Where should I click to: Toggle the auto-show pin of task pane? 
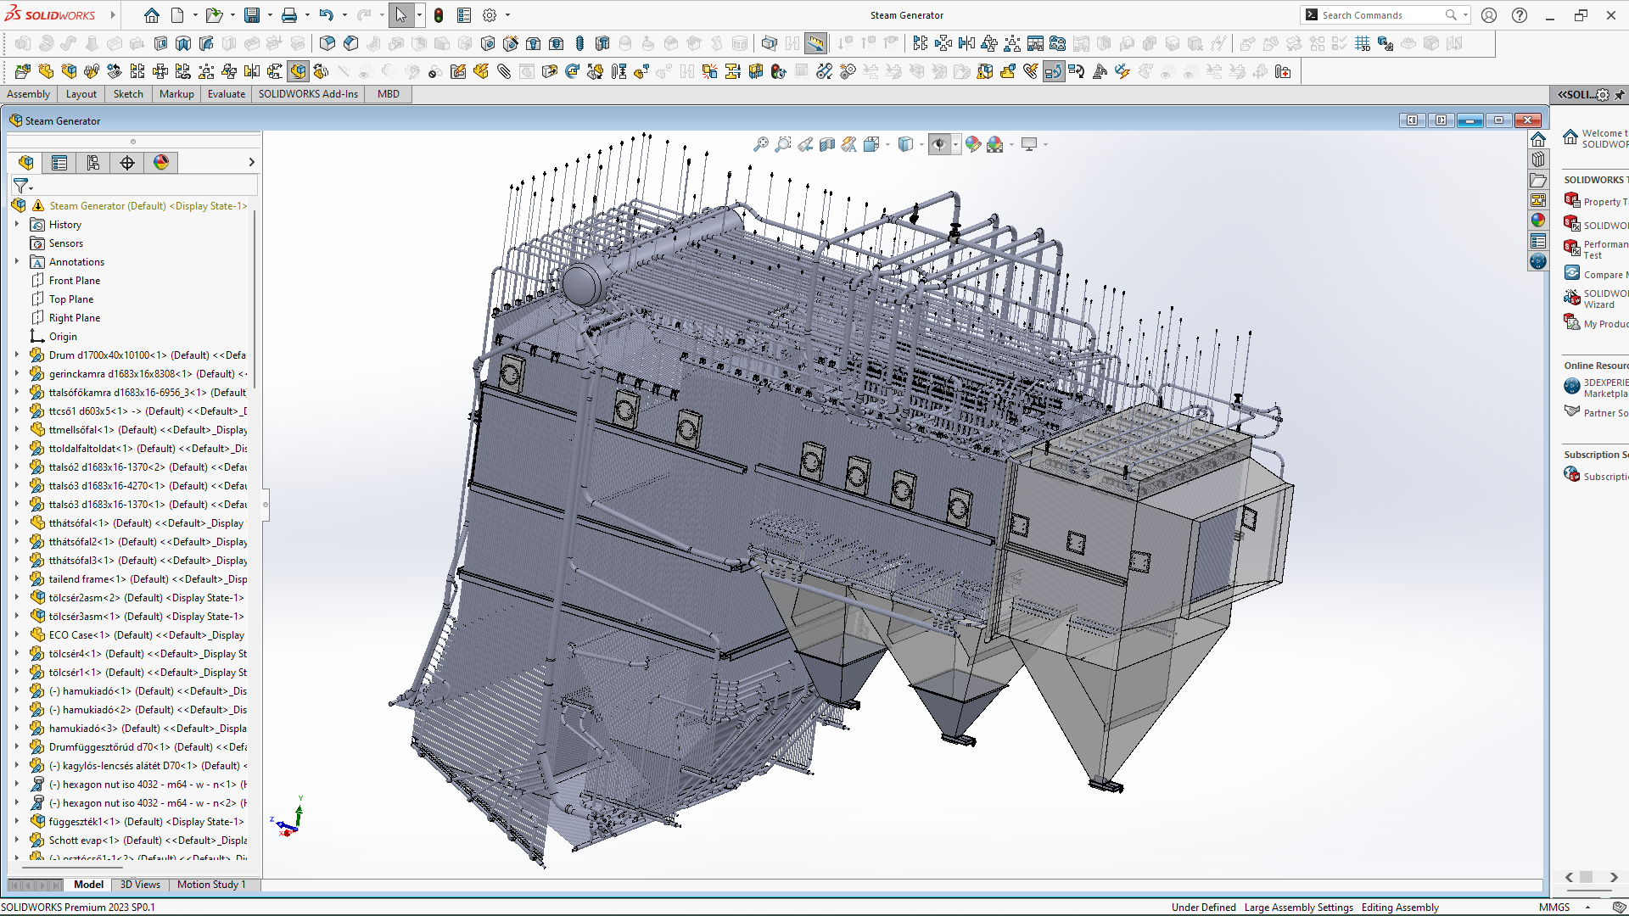tap(1620, 95)
